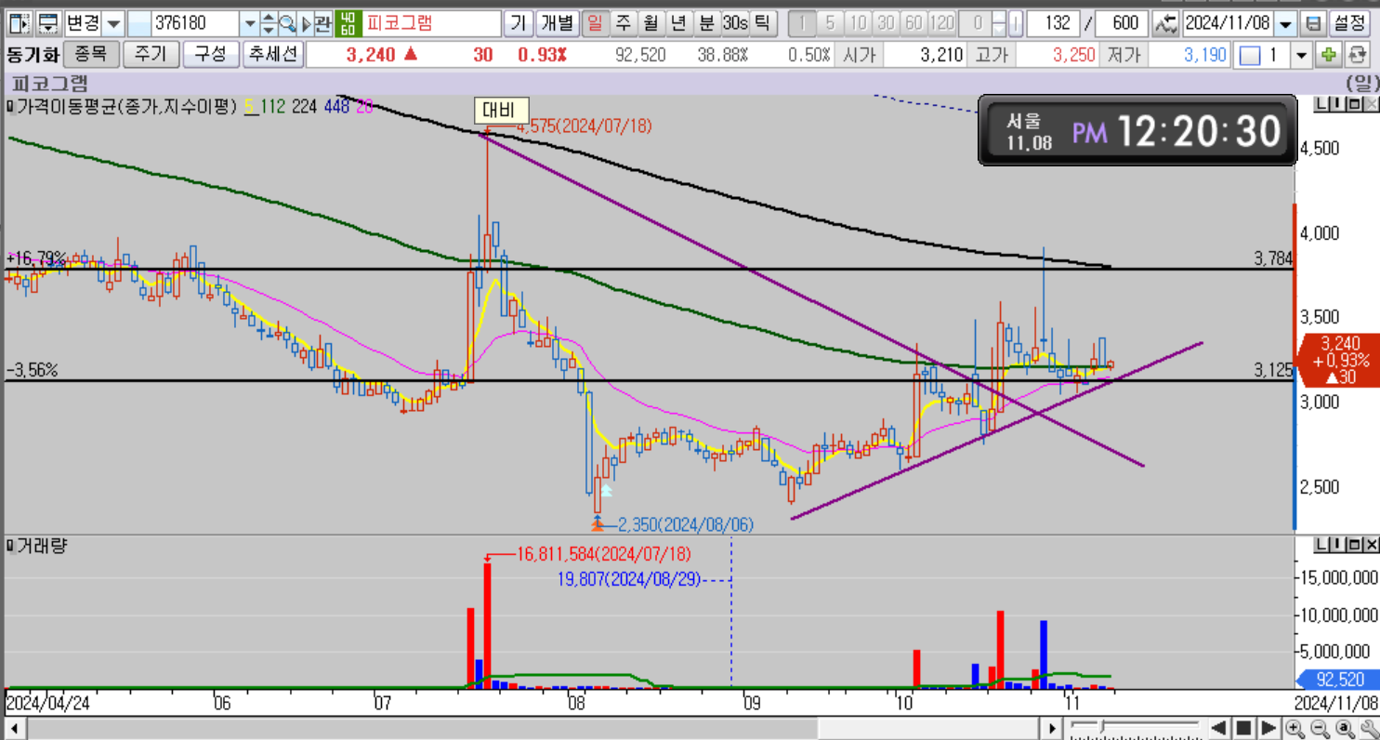
Task: Click the 관 watchlist button
Action: [322, 23]
